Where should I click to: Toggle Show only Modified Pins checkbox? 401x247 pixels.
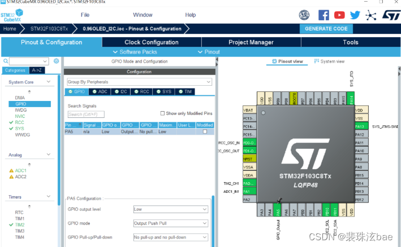click(162, 113)
